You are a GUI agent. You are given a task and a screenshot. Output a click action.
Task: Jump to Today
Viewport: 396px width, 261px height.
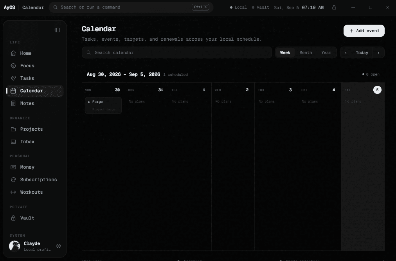362,53
